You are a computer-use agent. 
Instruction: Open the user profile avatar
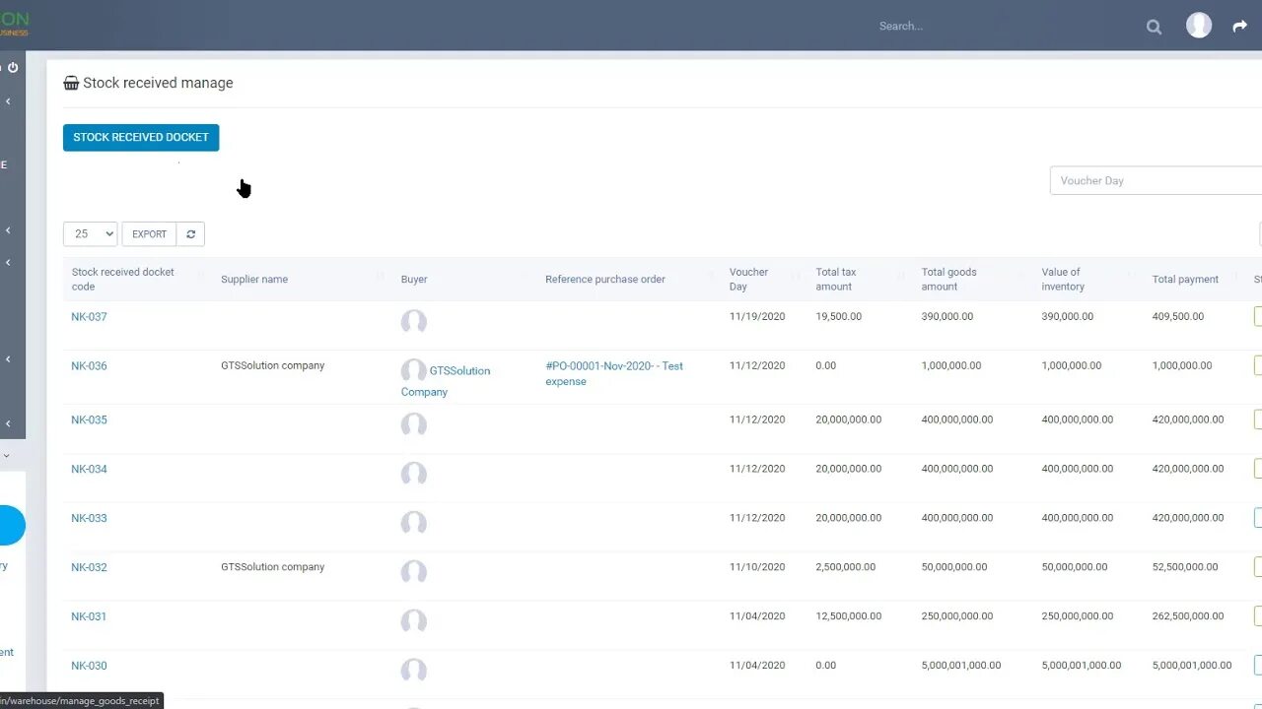pyautogui.click(x=1199, y=26)
